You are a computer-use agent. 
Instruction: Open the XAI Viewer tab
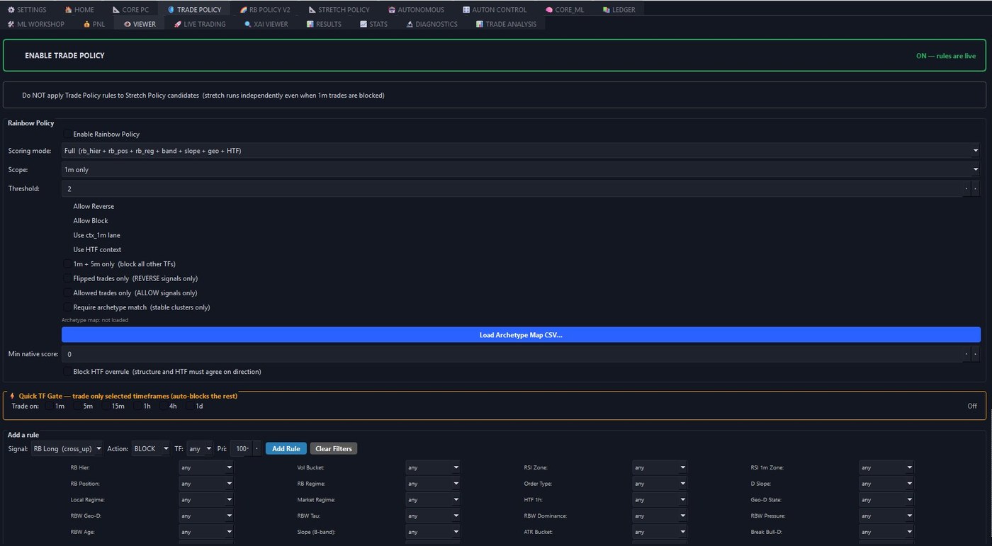(266, 24)
